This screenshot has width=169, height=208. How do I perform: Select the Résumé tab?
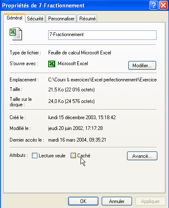point(87,19)
